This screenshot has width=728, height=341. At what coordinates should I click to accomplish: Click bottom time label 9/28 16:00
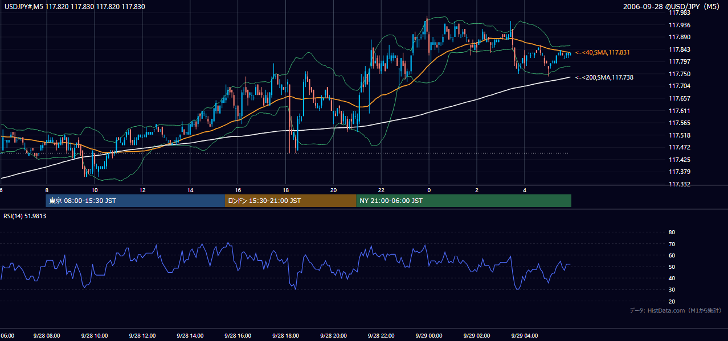click(x=238, y=336)
